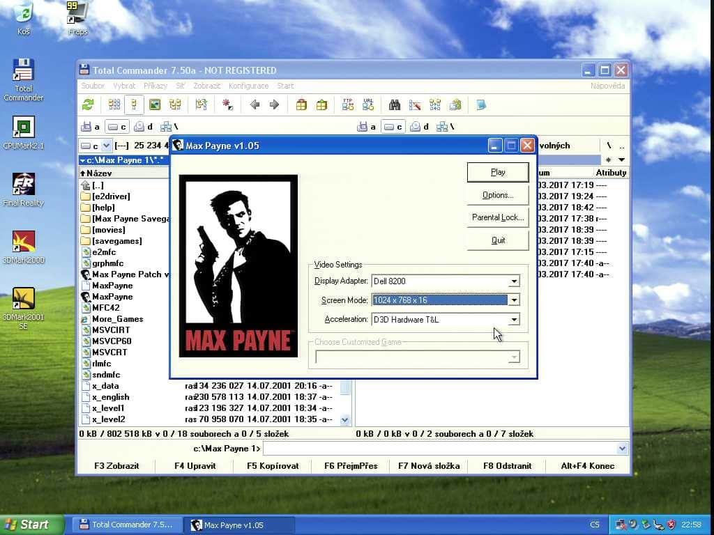Select drive a in right panel
714x535 pixels.
point(367,127)
